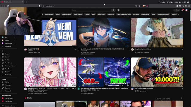The height and width of the screenshot is (107, 191).
Task: Play the 10.000?!! thumbnail video
Action: [157, 72]
